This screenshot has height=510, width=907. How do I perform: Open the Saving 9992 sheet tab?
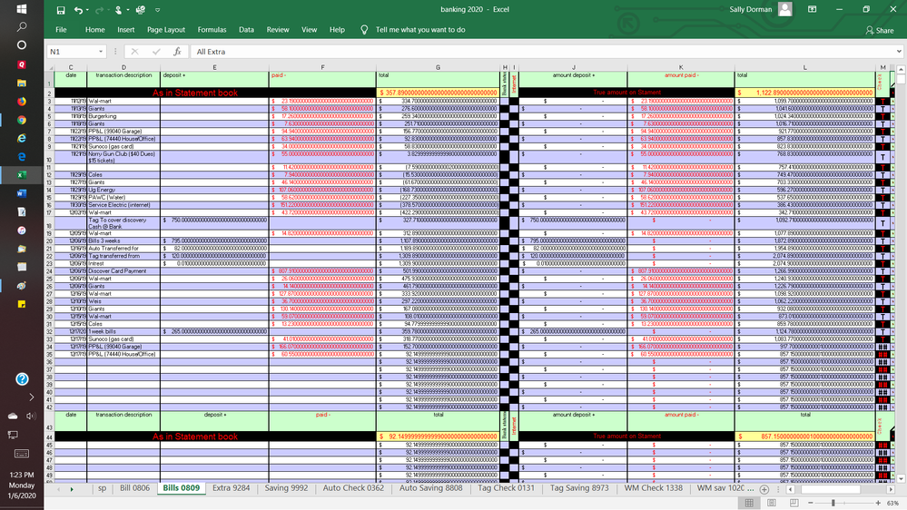286,488
